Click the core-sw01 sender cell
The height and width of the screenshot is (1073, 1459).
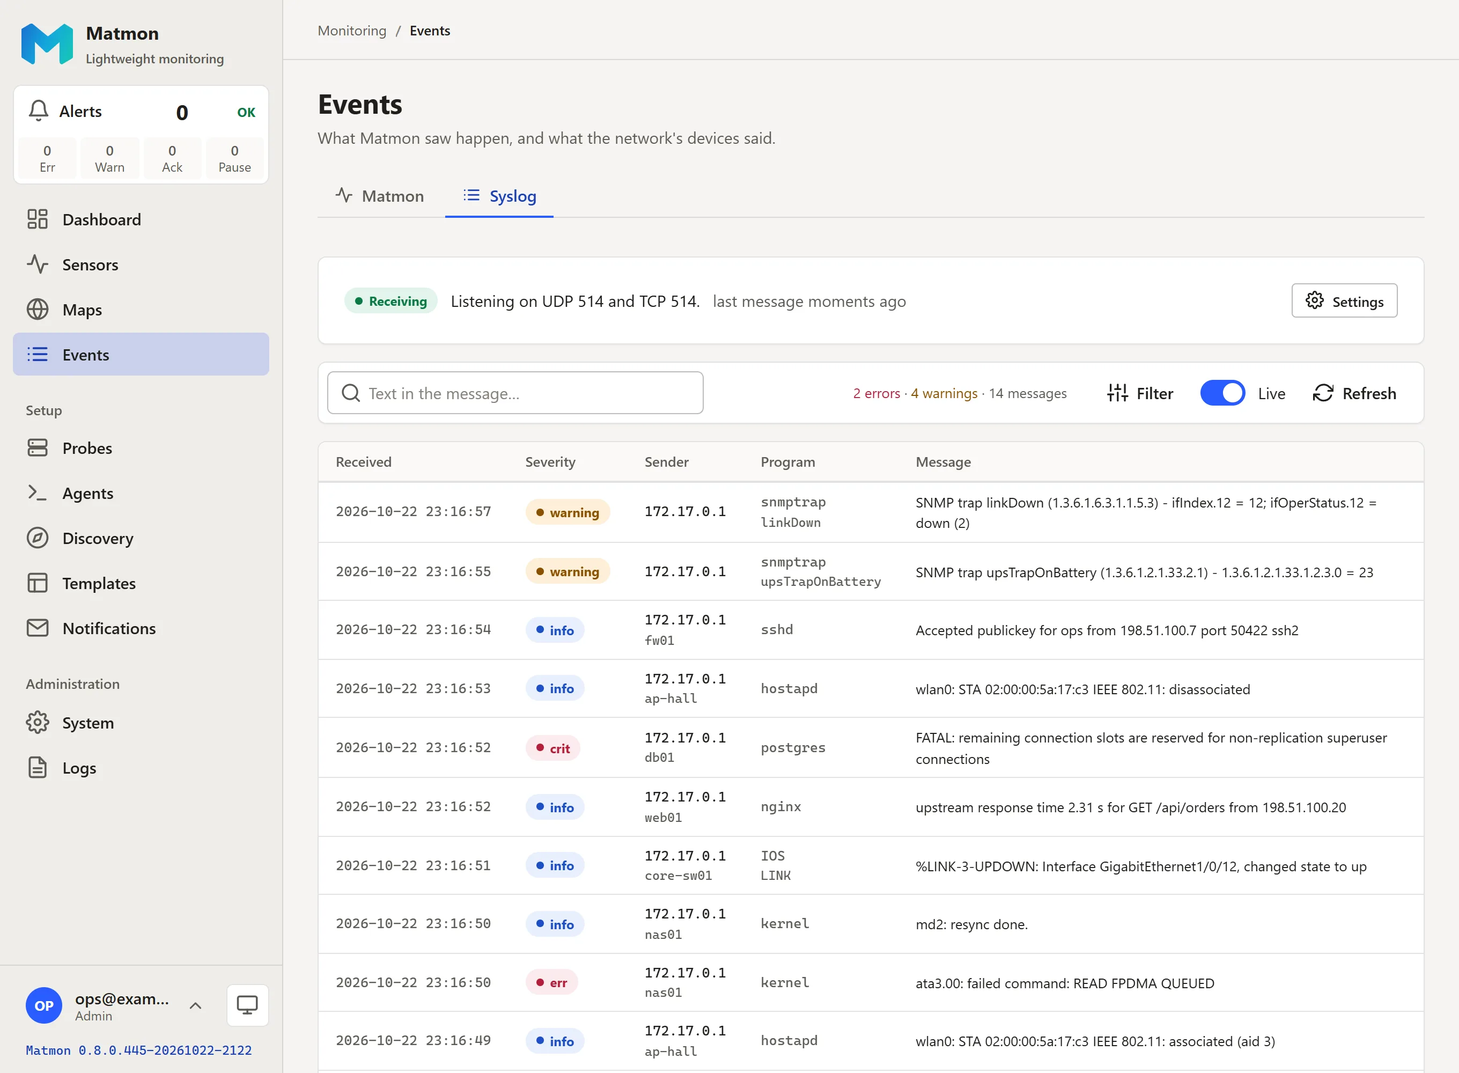tap(685, 865)
